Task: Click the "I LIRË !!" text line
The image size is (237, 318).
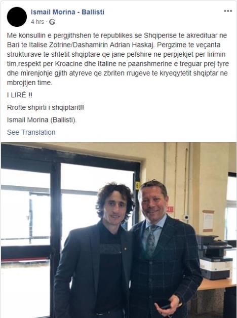Action: tap(19, 95)
